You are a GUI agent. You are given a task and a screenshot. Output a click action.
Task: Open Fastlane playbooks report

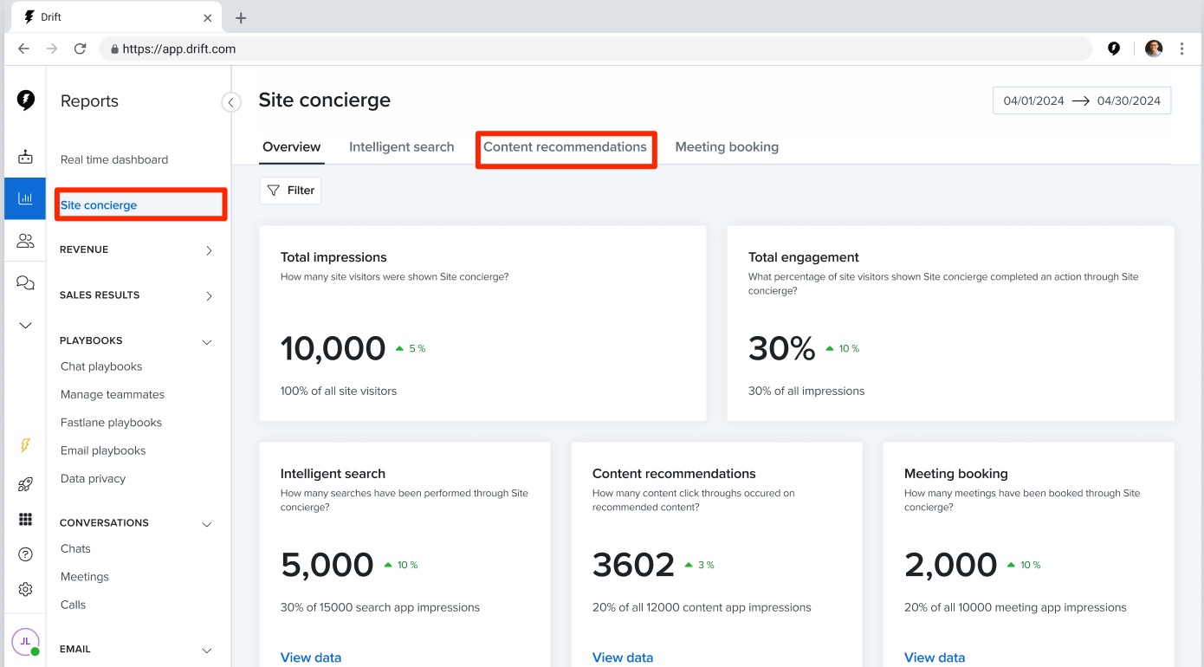click(111, 423)
